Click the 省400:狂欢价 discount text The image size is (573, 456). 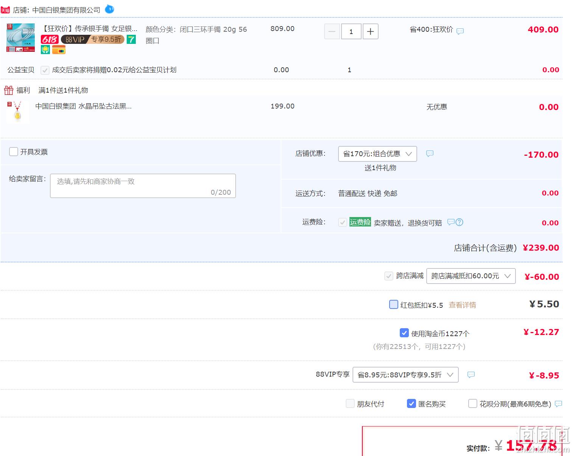coord(431,29)
